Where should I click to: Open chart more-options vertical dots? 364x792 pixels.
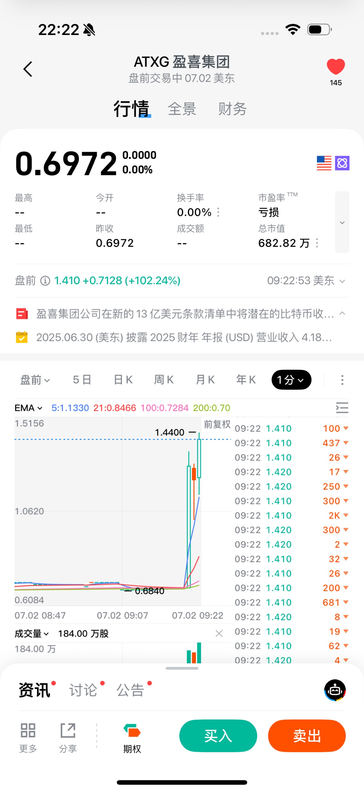[342, 380]
